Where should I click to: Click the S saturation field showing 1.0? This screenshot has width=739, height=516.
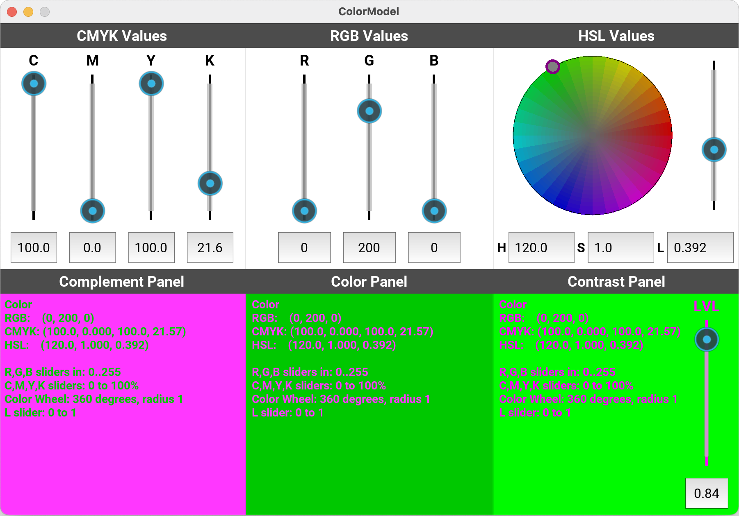pyautogui.click(x=620, y=248)
